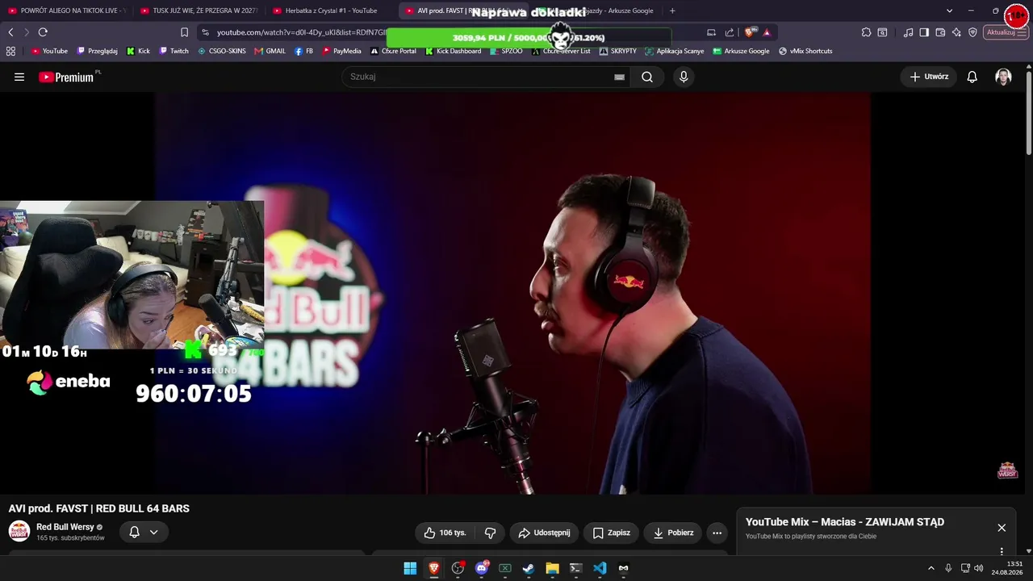This screenshot has width=1033, height=581.
Task: Open subscription notification bell dropdown for Red Bull Wersy
Action: (x=144, y=532)
